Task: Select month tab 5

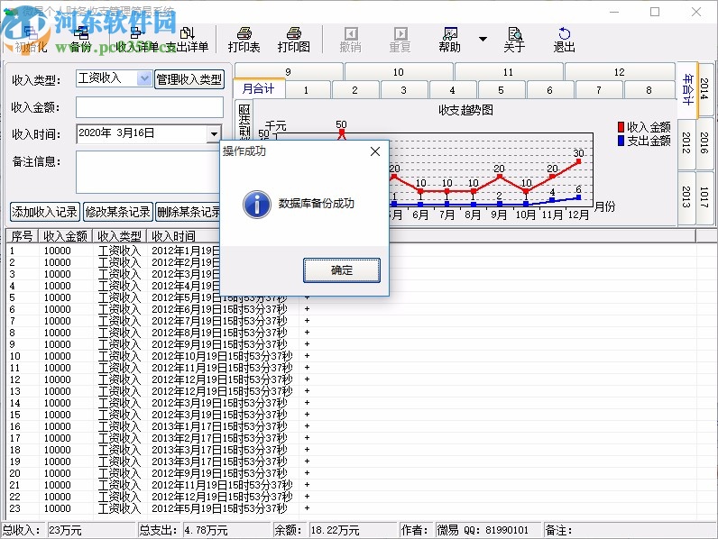Action: 501,89
